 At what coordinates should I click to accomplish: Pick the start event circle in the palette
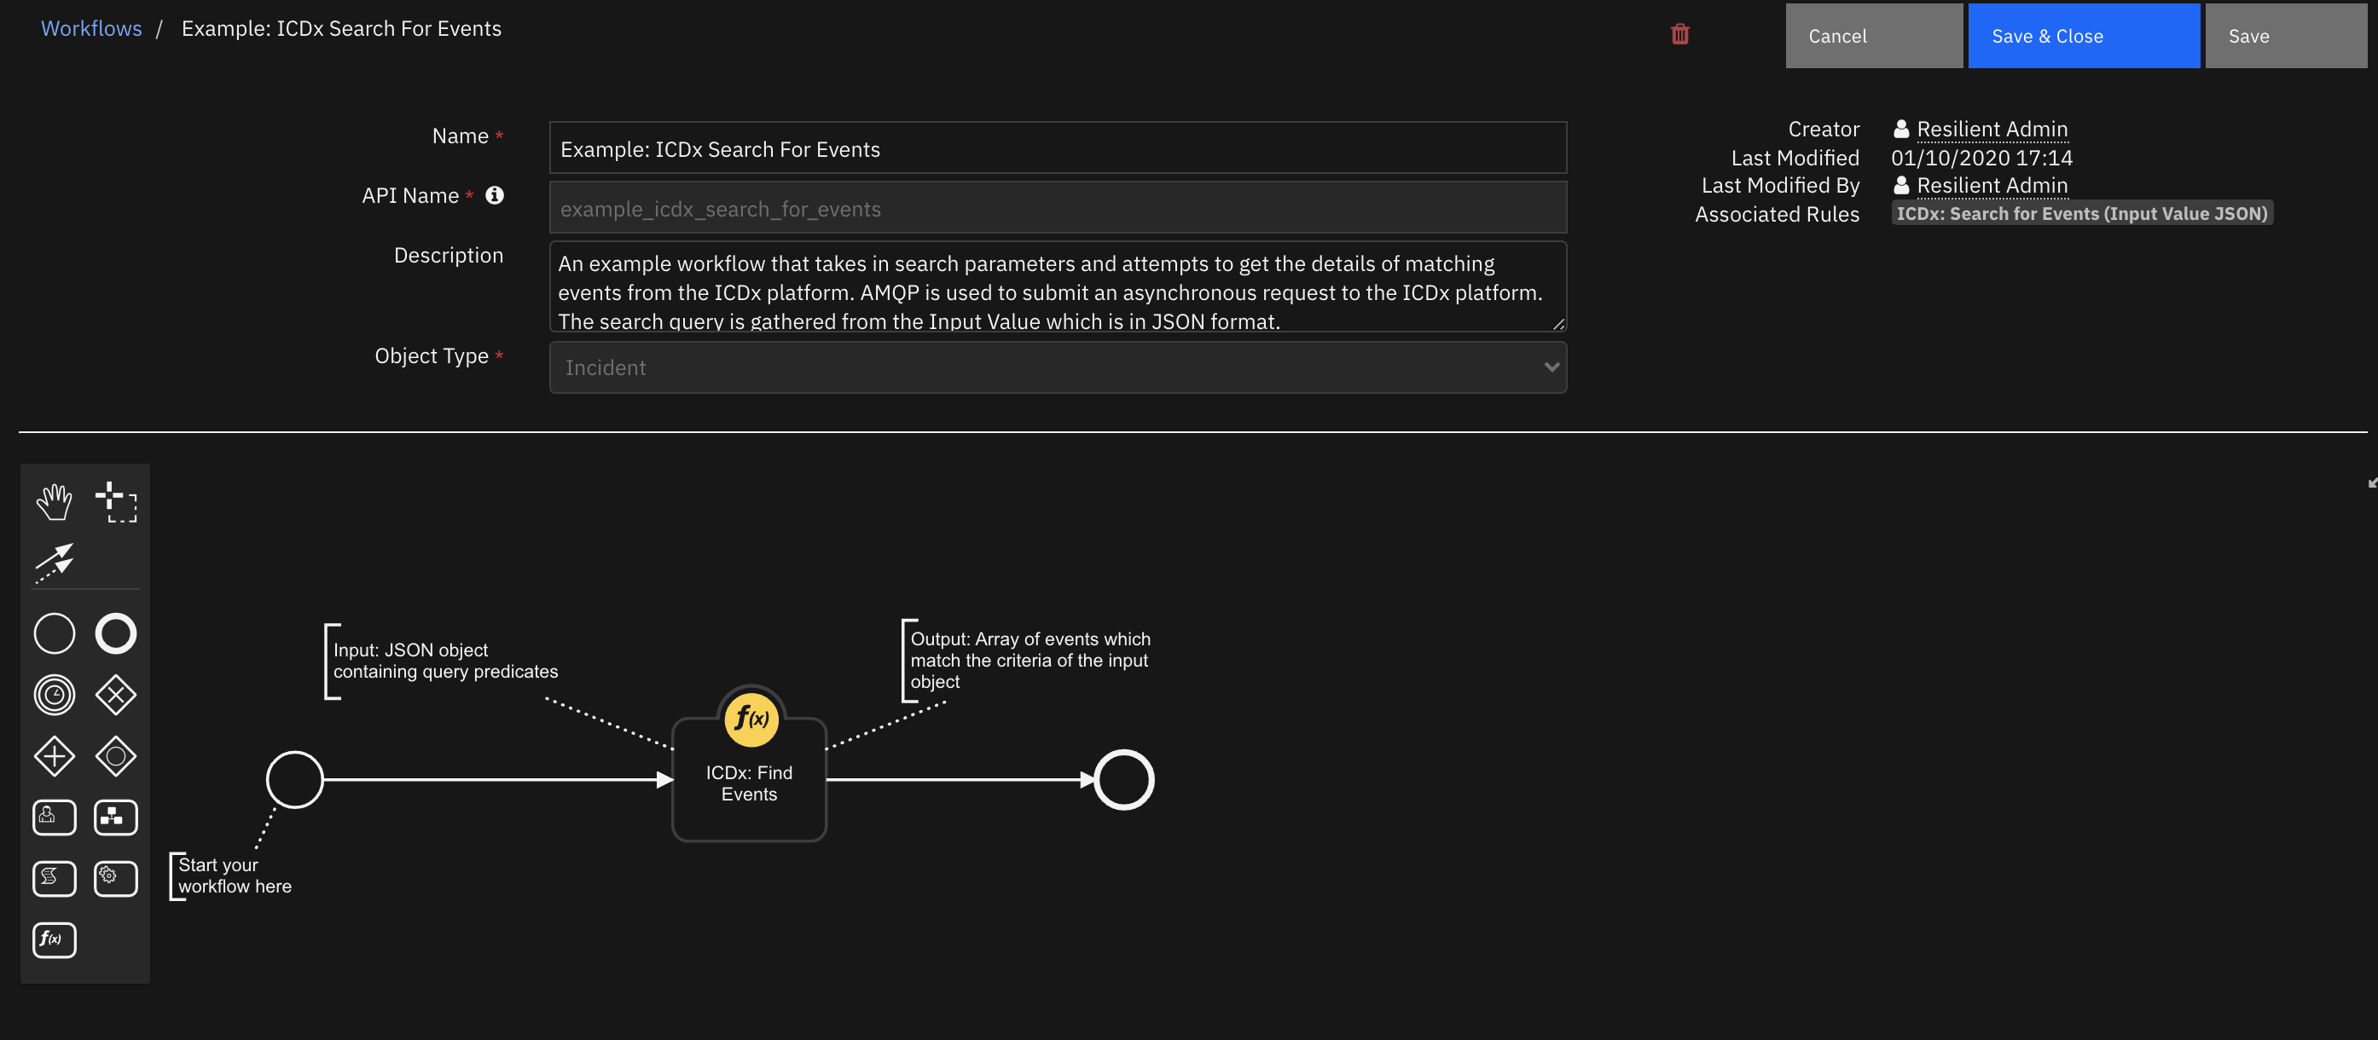pos(55,634)
